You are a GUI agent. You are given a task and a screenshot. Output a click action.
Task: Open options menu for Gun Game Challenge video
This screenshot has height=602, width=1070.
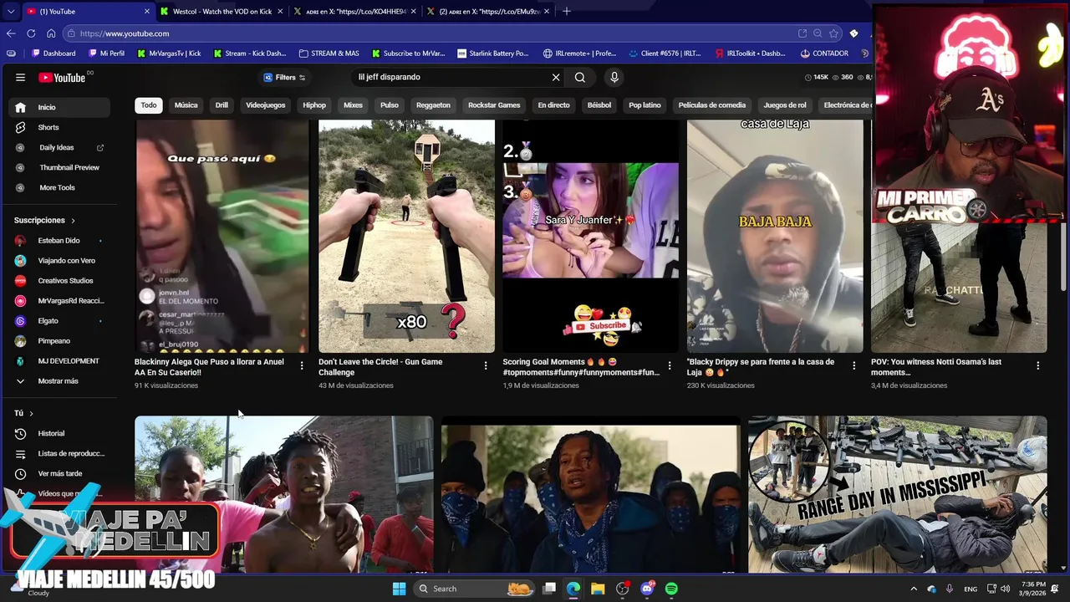point(486,365)
